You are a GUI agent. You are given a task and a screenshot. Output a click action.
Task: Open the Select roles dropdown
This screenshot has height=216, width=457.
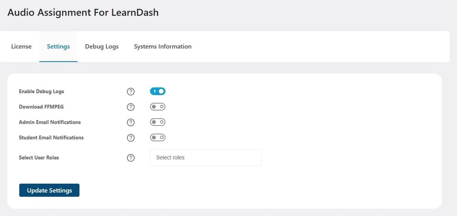coord(206,158)
